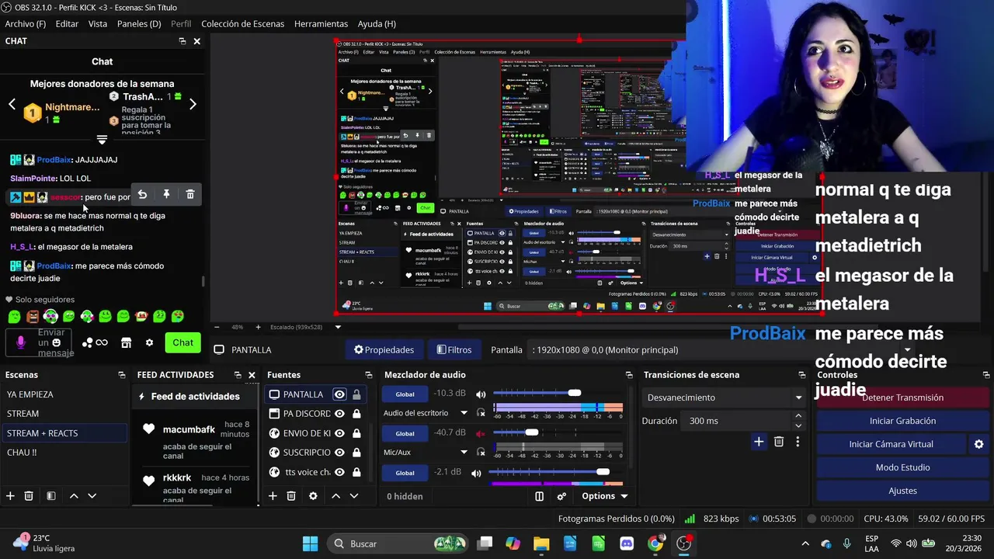
Task: Show hidden system tray icons
Action: coord(805,543)
